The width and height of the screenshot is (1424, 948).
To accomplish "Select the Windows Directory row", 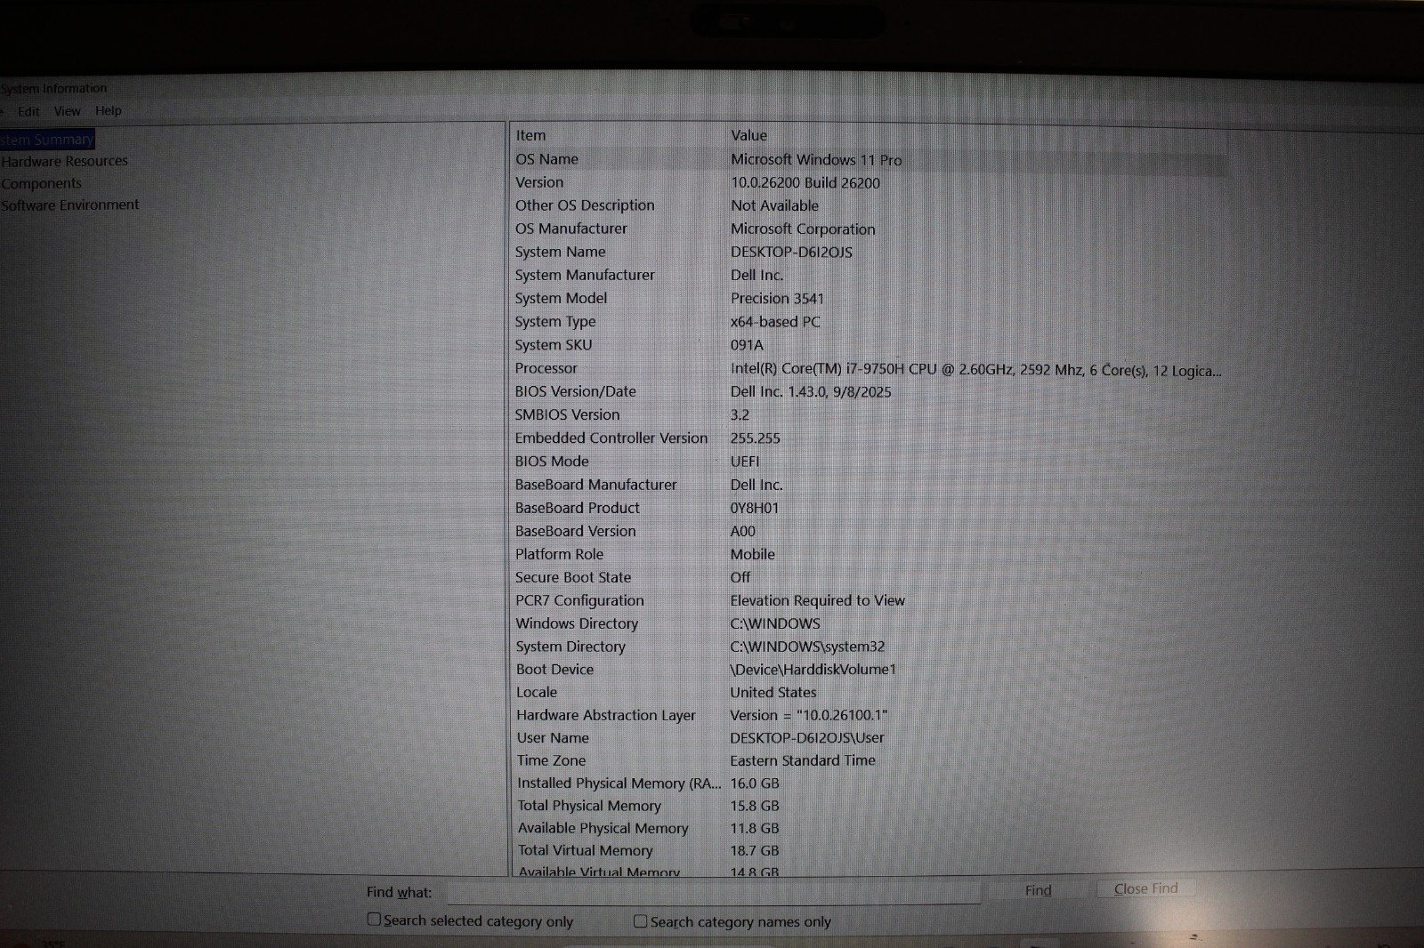I will (869, 623).
